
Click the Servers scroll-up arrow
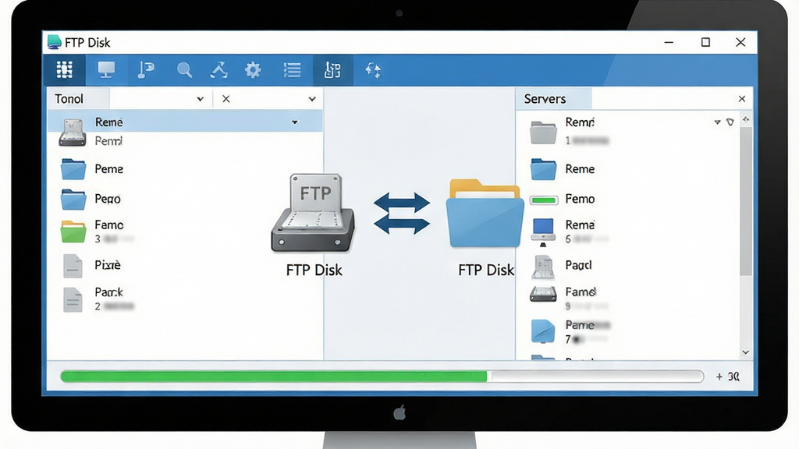click(x=746, y=119)
